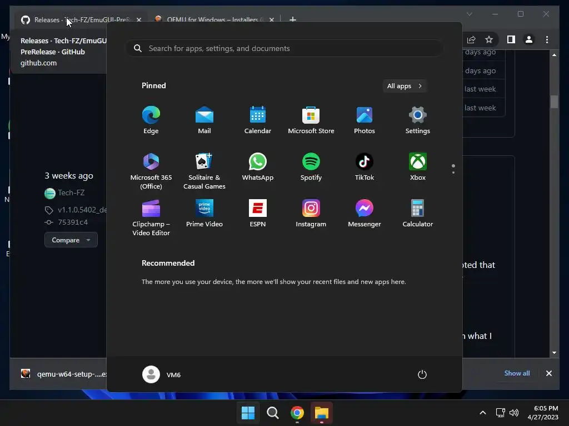The width and height of the screenshot is (569, 426).
Task: Launch Prime Video
Action: point(204,214)
